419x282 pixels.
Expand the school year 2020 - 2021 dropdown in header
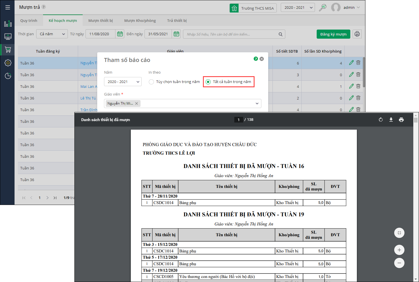pos(298,8)
